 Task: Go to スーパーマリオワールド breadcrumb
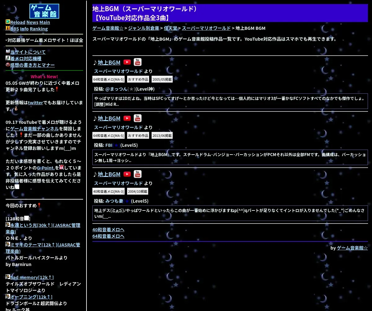tap(206, 28)
